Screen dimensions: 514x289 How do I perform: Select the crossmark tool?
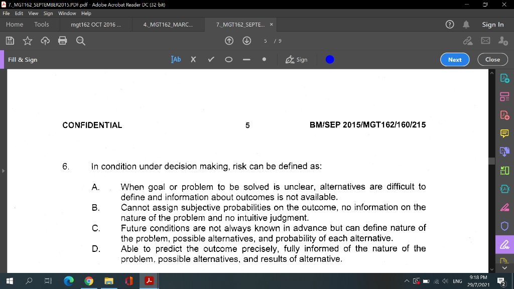193,60
